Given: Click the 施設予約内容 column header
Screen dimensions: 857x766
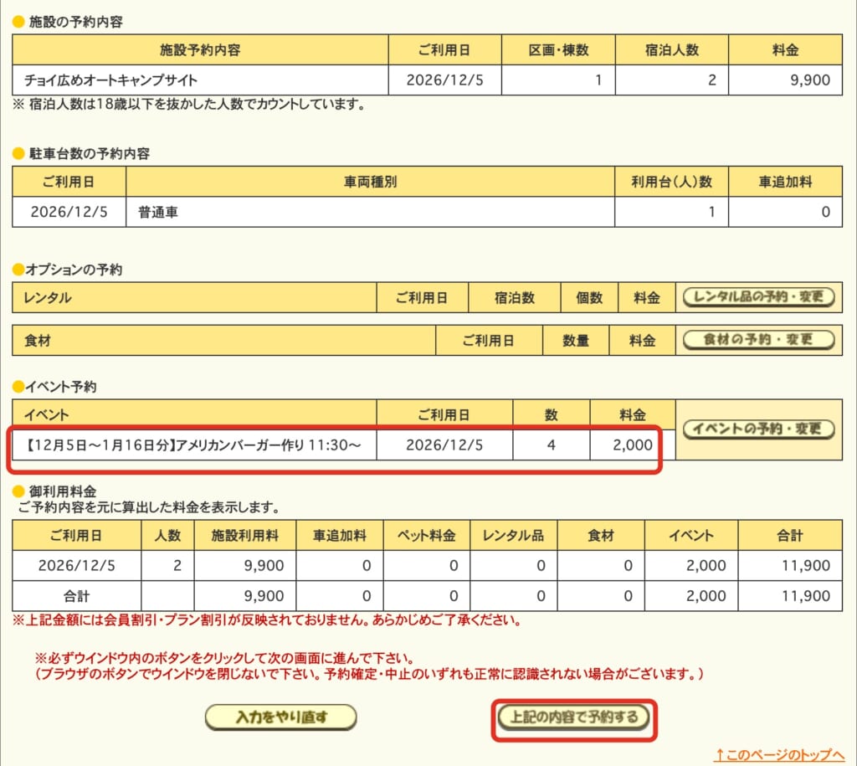Looking at the screenshot, I should pos(200,49).
